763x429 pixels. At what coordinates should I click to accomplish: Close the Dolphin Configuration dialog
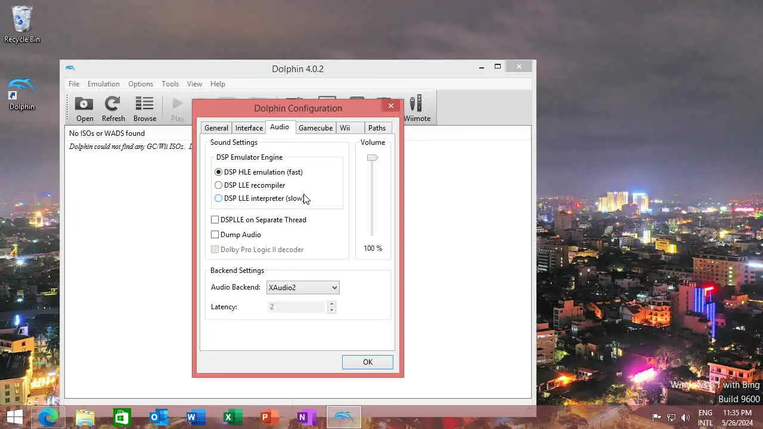pos(391,106)
